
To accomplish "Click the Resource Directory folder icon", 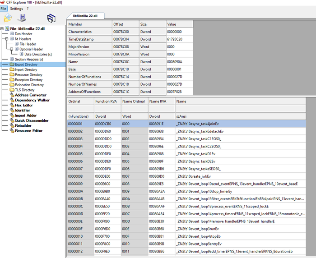I will 12,74.
